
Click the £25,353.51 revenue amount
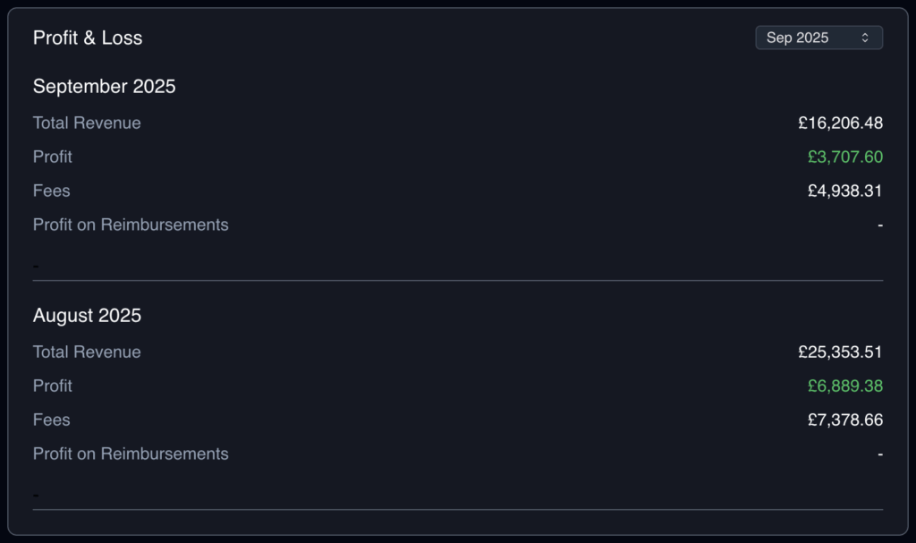[x=840, y=352]
